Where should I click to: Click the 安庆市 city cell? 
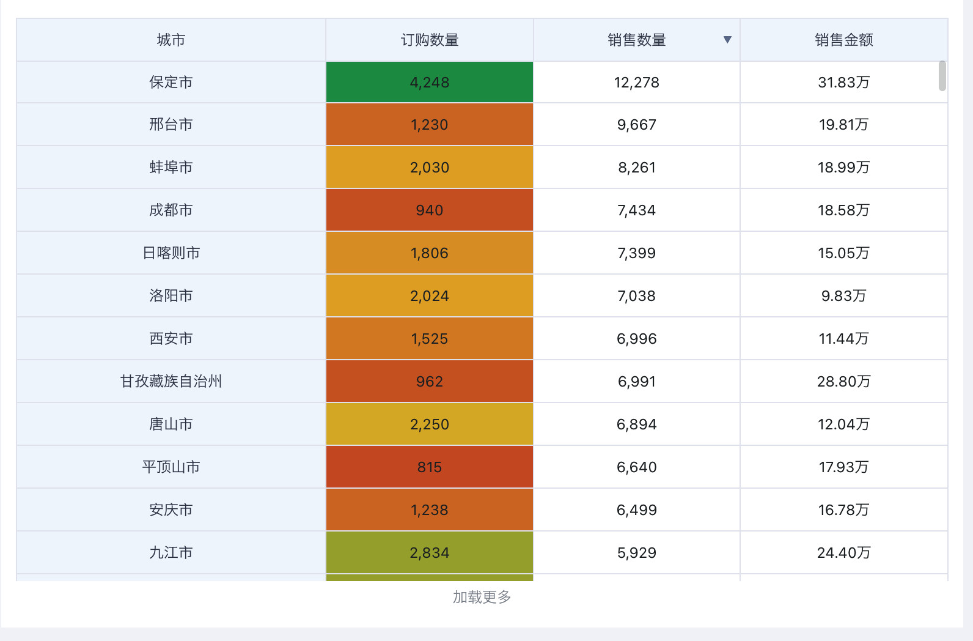[171, 510]
